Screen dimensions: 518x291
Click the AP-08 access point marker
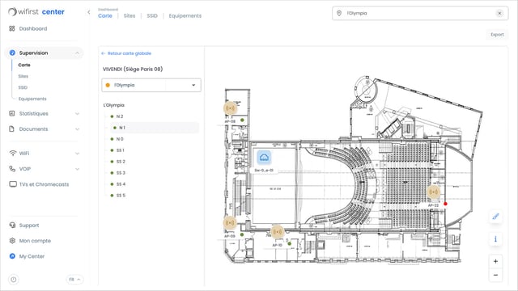coord(230,108)
